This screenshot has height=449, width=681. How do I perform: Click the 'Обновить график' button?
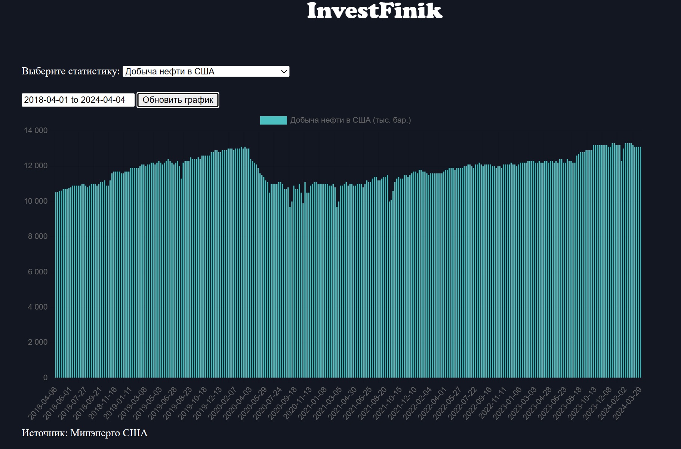178,100
